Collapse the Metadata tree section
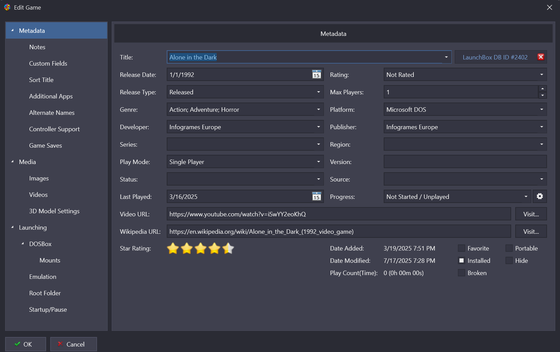The image size is (560, 352). click(x=12, y=30)
